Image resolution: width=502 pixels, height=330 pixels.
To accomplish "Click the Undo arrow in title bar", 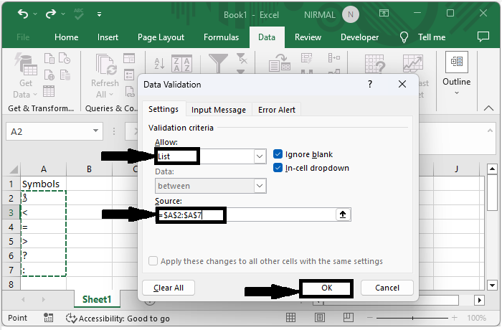I will (x=23, y=14).
